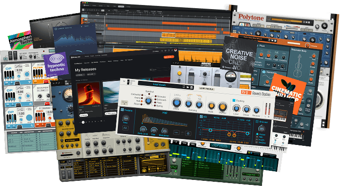Click the Predelay Time knob
The height and width of the screenshot is (189, 340).
[x=126, y=119]
